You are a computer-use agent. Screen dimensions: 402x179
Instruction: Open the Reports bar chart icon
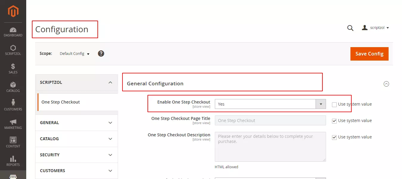point(13,159)
